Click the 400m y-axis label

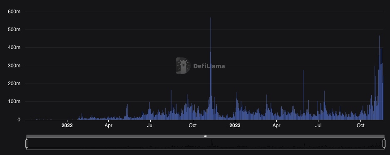point(14,47)
